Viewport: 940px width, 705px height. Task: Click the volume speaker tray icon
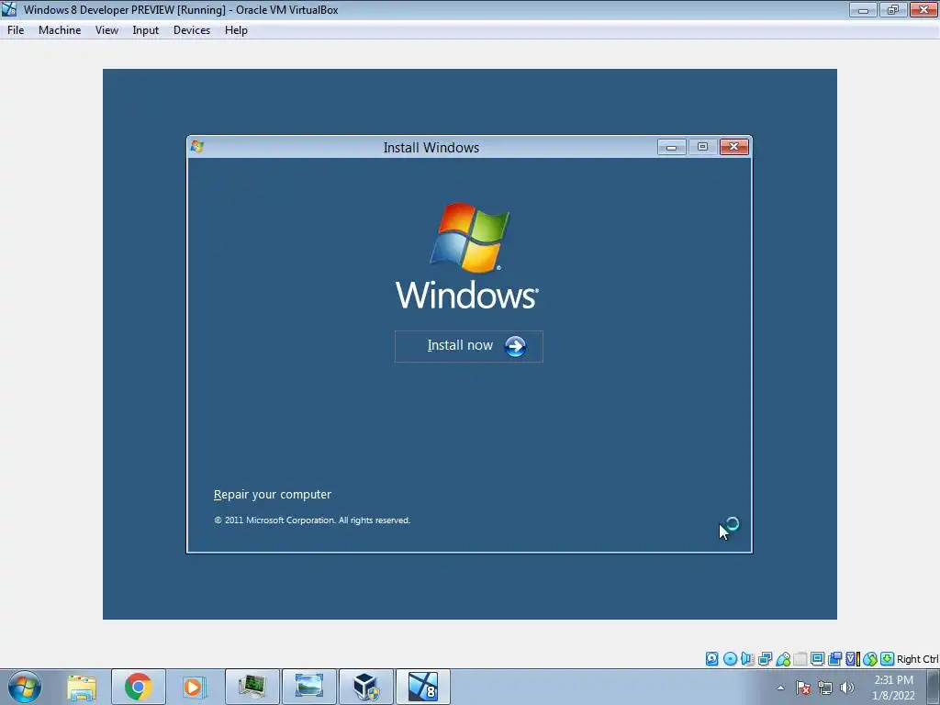847,688
